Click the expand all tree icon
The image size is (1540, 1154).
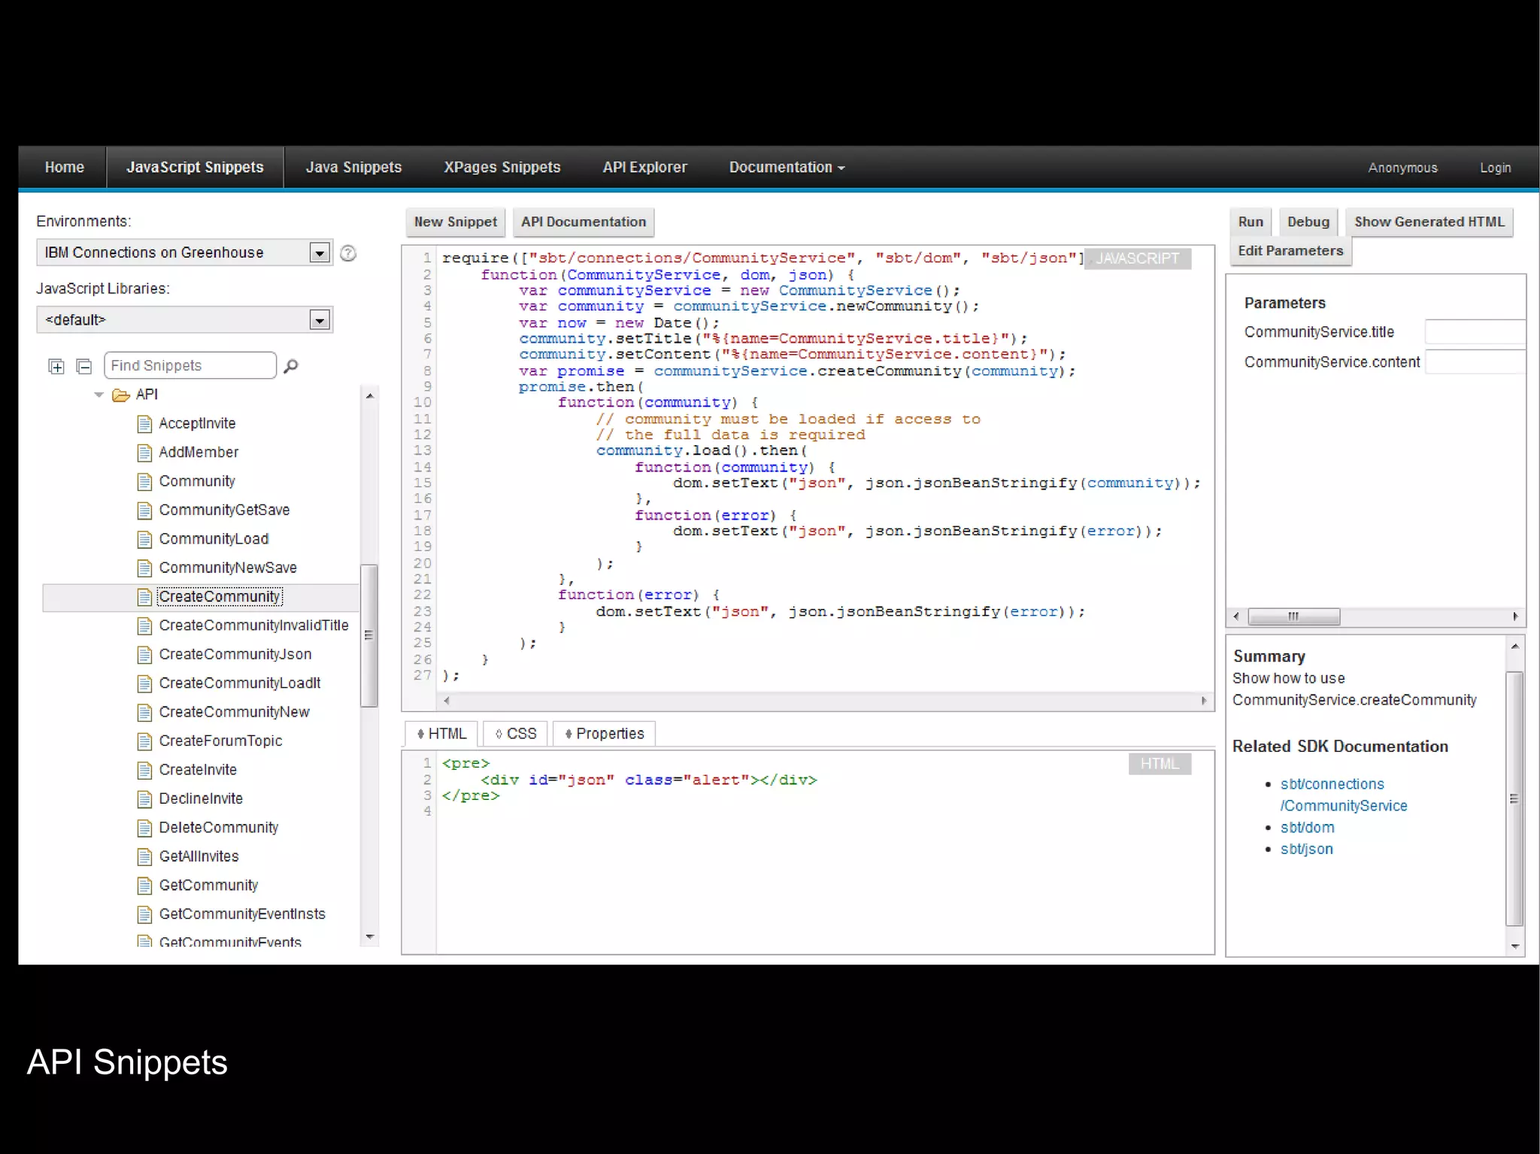click(x=56, y=367)
